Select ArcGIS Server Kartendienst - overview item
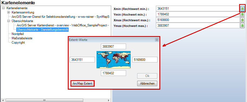 coord(63,25)
